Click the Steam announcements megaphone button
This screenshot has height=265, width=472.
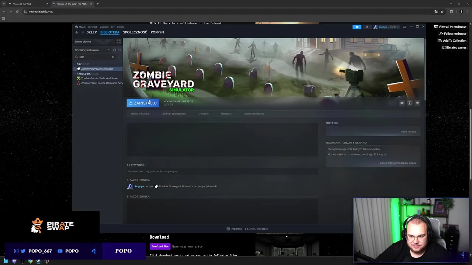[x=357, y=27]
